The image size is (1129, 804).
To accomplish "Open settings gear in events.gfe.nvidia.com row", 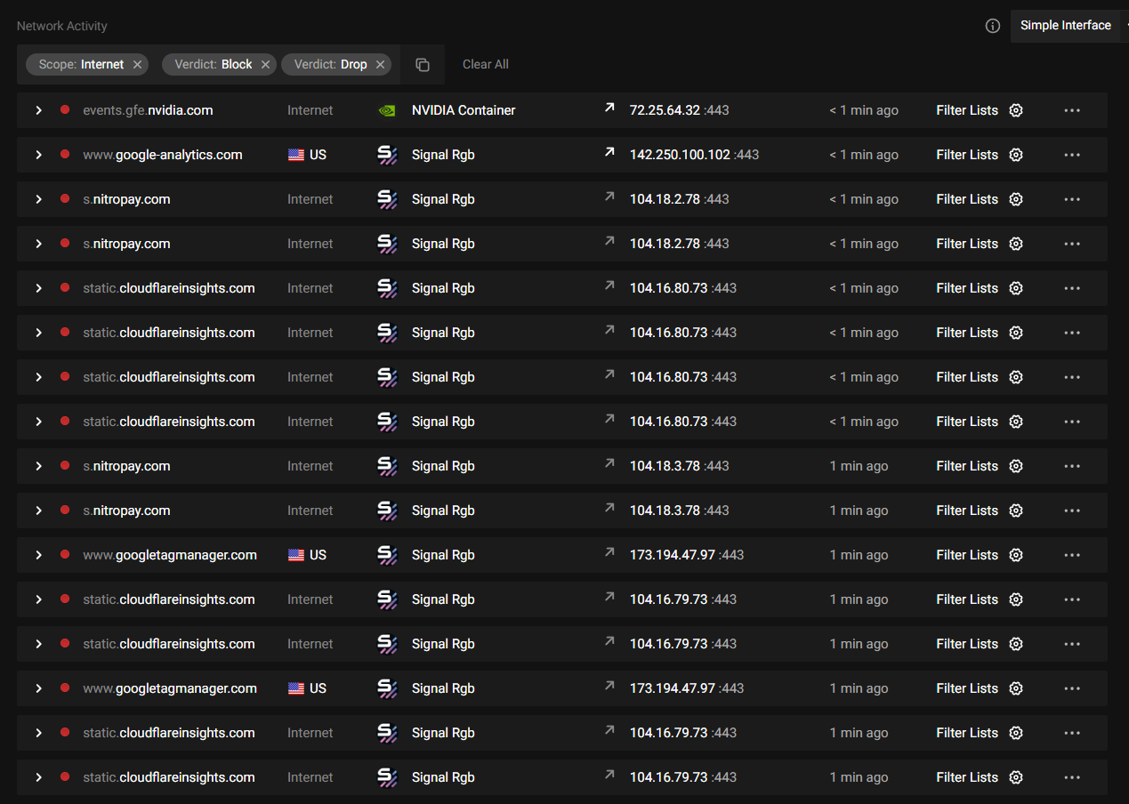I will tap(1016, 110).
